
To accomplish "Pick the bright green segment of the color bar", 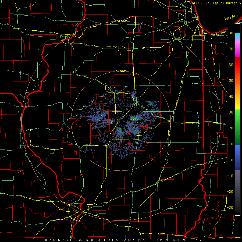I will [x=237, y=115].
